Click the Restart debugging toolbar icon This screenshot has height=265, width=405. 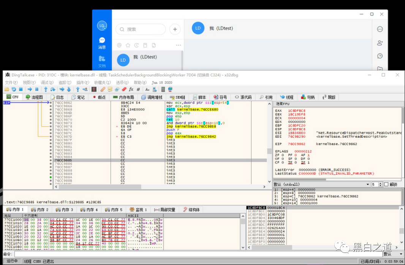click(x=14, y=89)
